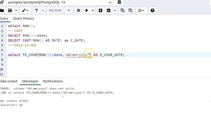Image resolution: width=211 pixels, height=119 pixels.
Task: Open file folder icon in toolbar
Action: pos(2,11)
